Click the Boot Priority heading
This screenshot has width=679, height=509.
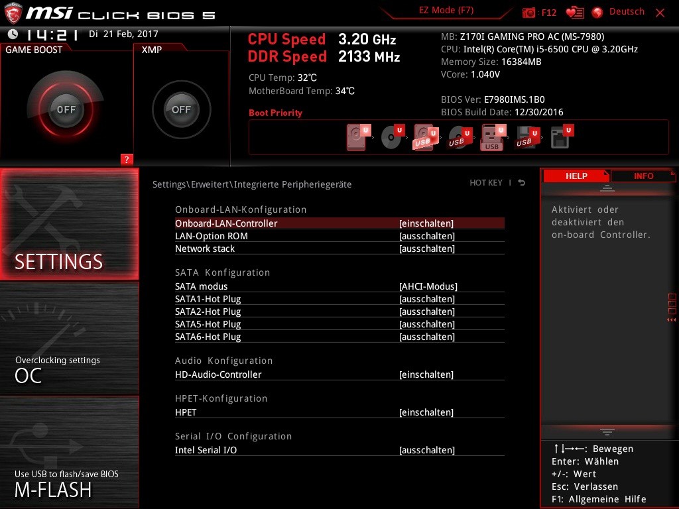tap(275, 113)
